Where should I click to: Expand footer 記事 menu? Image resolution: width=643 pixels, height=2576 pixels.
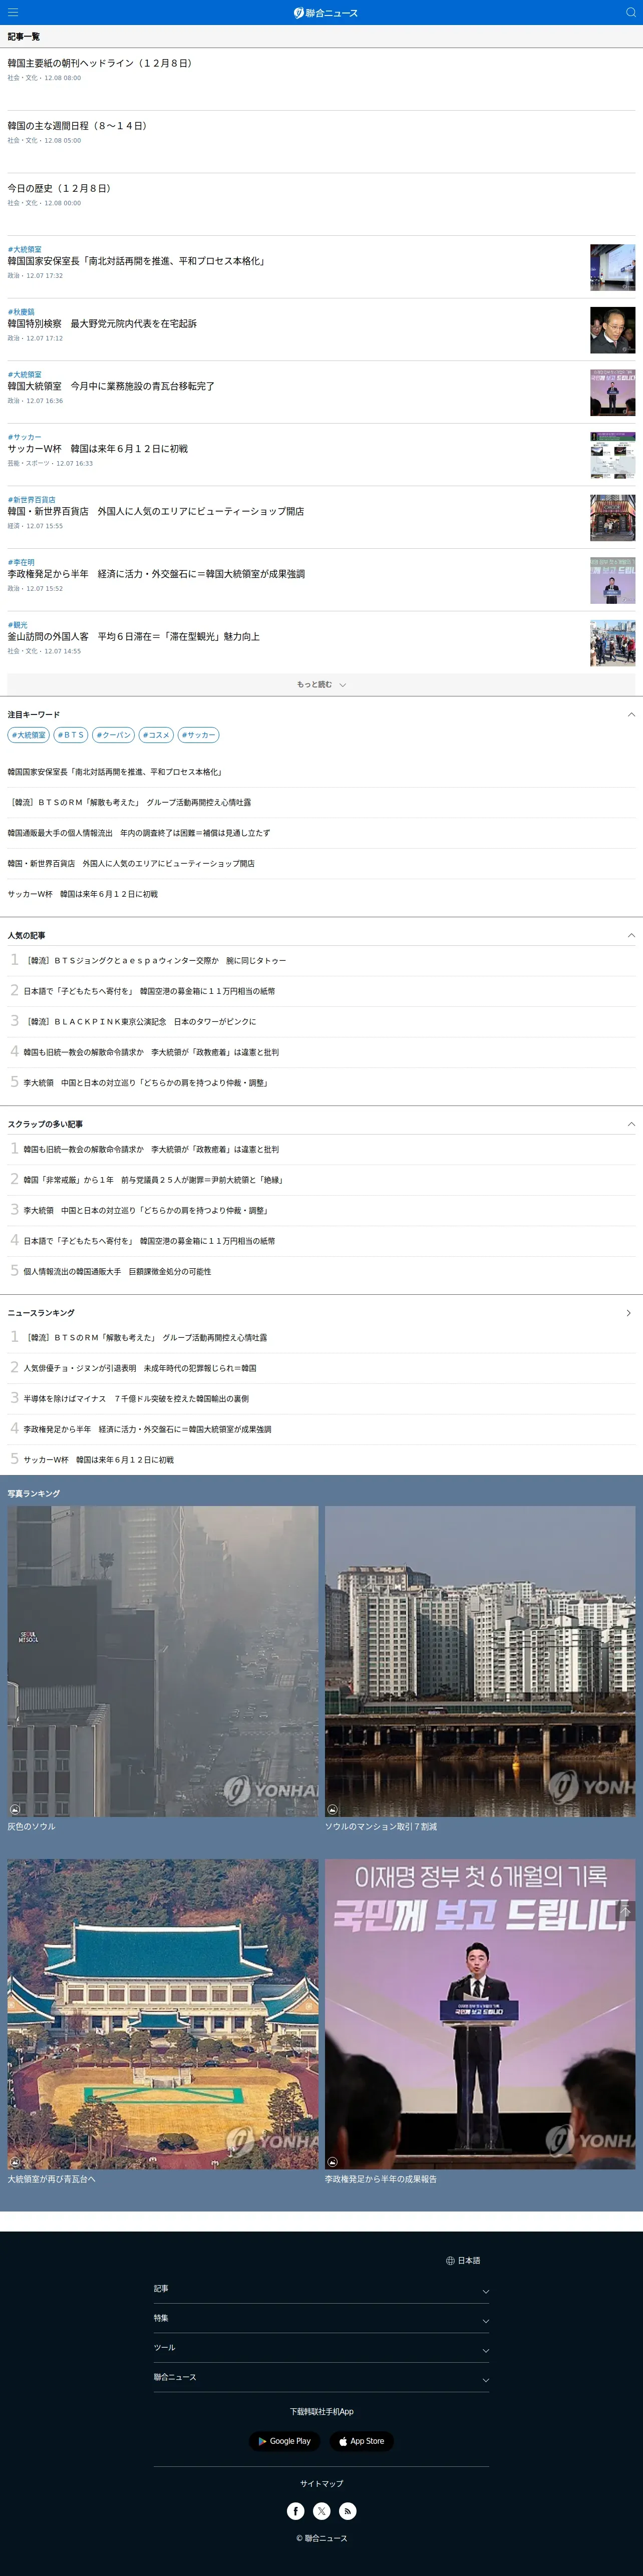321,2289
